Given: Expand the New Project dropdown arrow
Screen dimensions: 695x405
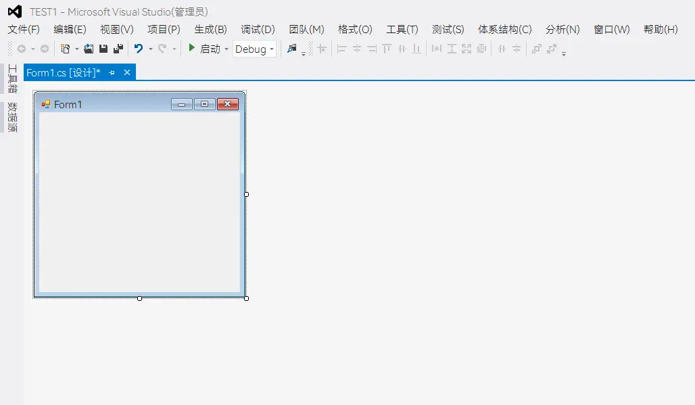Looking at the screenshot, I should coord(76,49).
